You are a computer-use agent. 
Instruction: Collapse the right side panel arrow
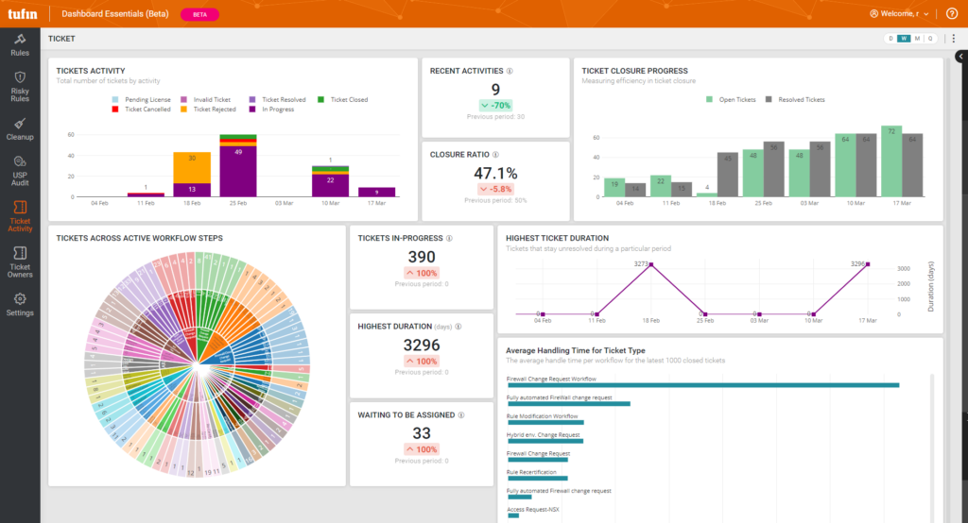pos(962,58)
